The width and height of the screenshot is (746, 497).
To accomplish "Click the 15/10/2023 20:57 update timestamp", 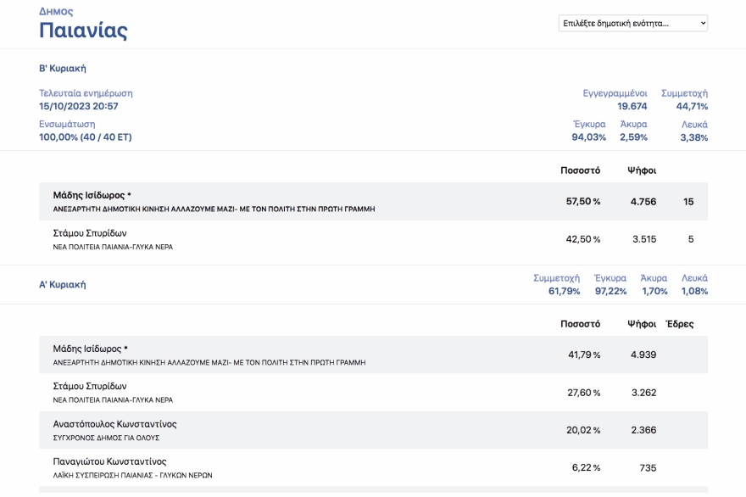I will pyautogui.click(x=79, y=106).
